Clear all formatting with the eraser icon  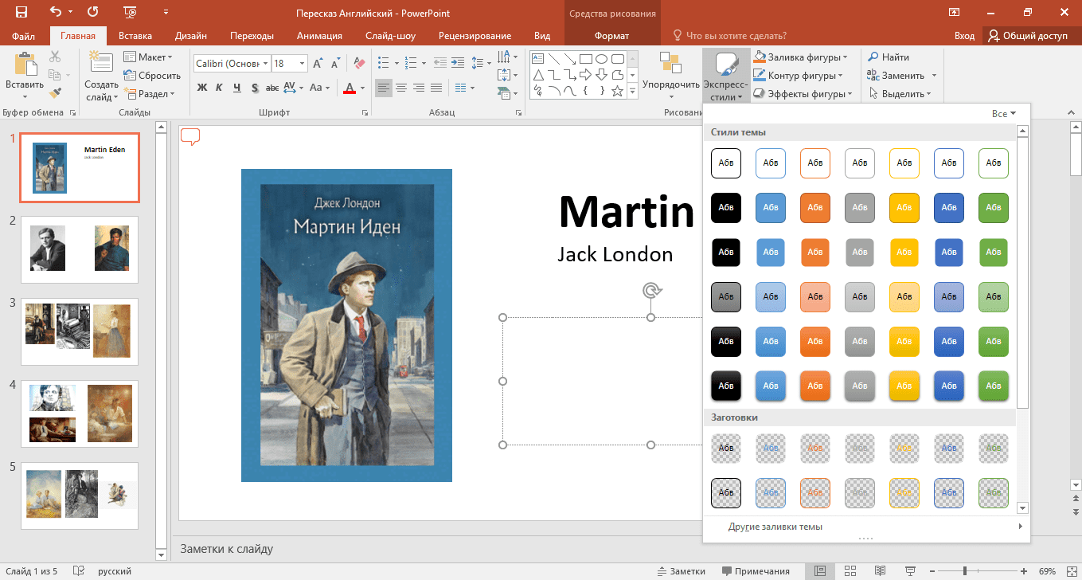pyautogui.click(x=358, y=63)
